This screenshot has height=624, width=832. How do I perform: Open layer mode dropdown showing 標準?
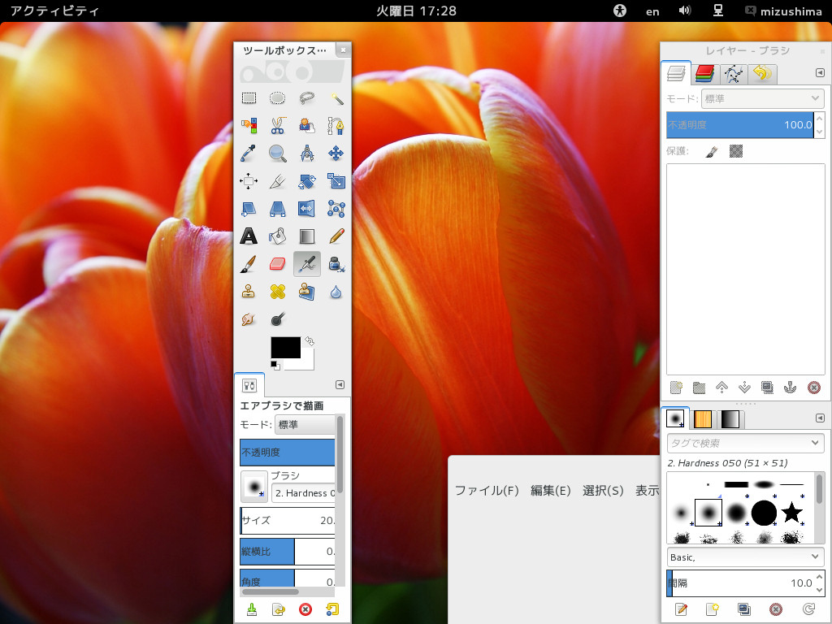point(762,98)
